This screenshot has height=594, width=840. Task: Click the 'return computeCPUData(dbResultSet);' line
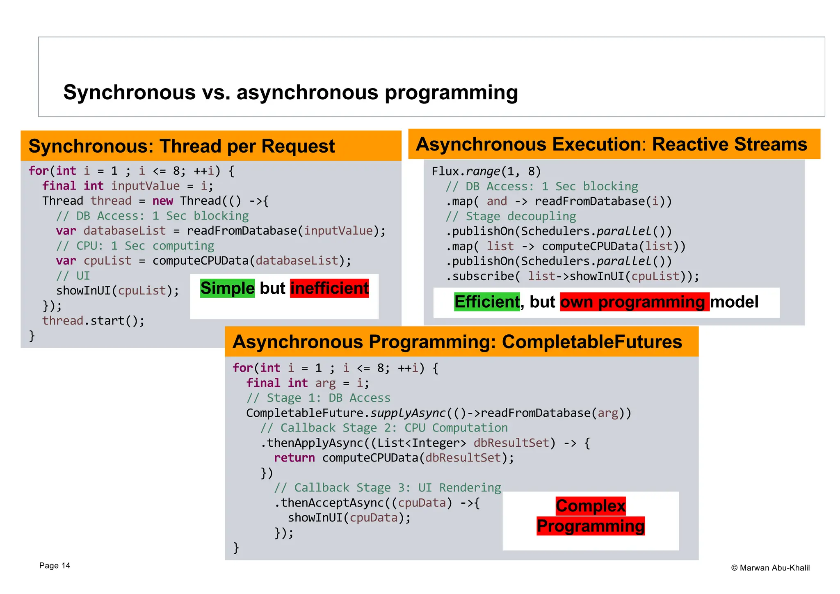click(394, 458)
